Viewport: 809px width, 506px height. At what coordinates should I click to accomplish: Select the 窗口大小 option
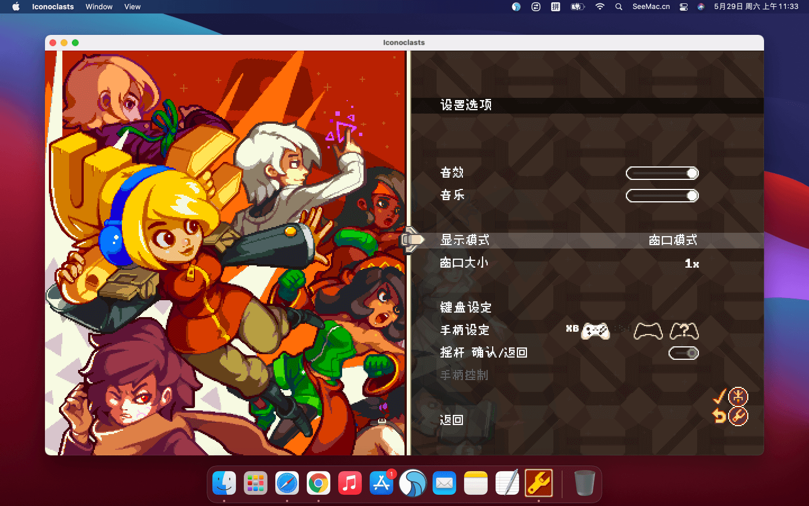[x=464, y=263]
